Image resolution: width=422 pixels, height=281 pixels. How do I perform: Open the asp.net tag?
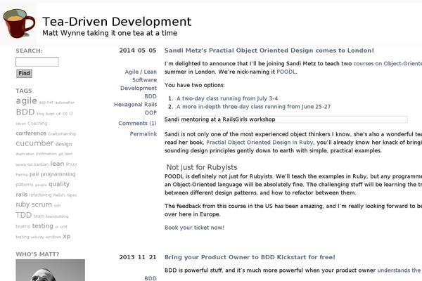pos(46,103)
